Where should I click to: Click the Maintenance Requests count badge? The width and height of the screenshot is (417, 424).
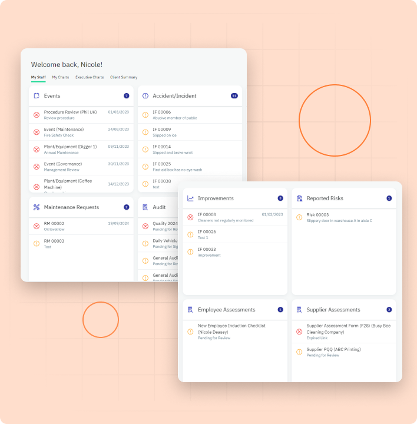[x=126, y=207]
